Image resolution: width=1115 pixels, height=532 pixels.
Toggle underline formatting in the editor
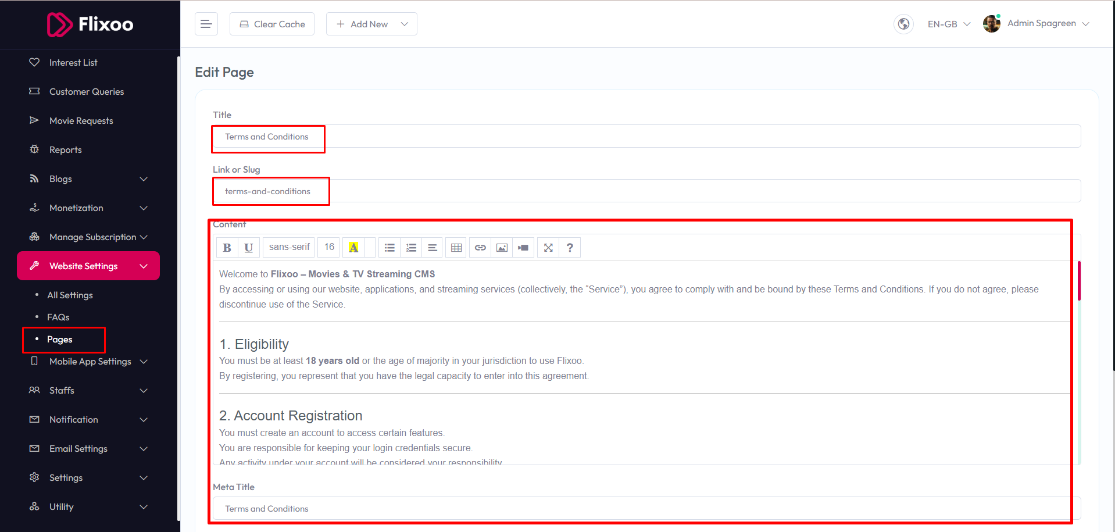coord(248,248)
